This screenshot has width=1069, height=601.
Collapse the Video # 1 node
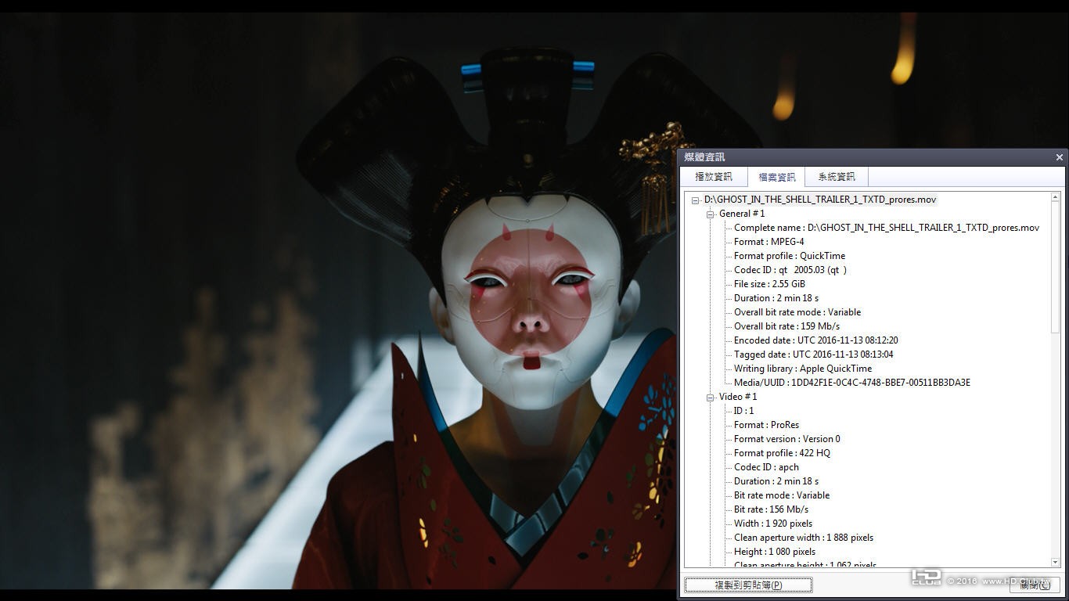(x=711, y=398)
